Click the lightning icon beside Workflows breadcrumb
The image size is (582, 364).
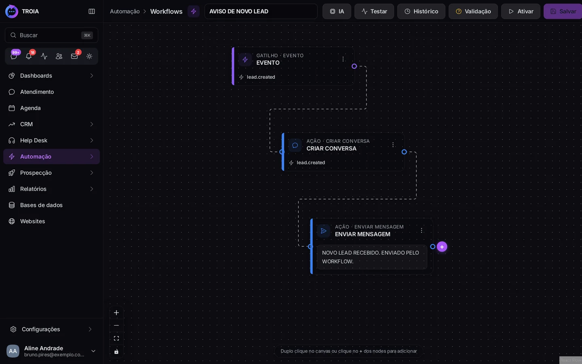[x=194, y=11]
